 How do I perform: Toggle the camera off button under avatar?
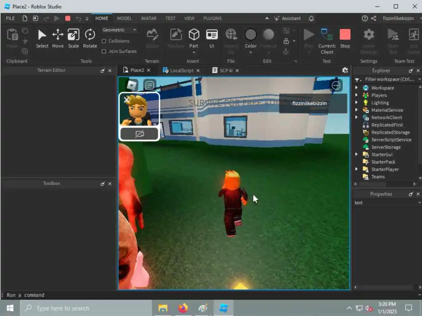click(x=139, y=134)
